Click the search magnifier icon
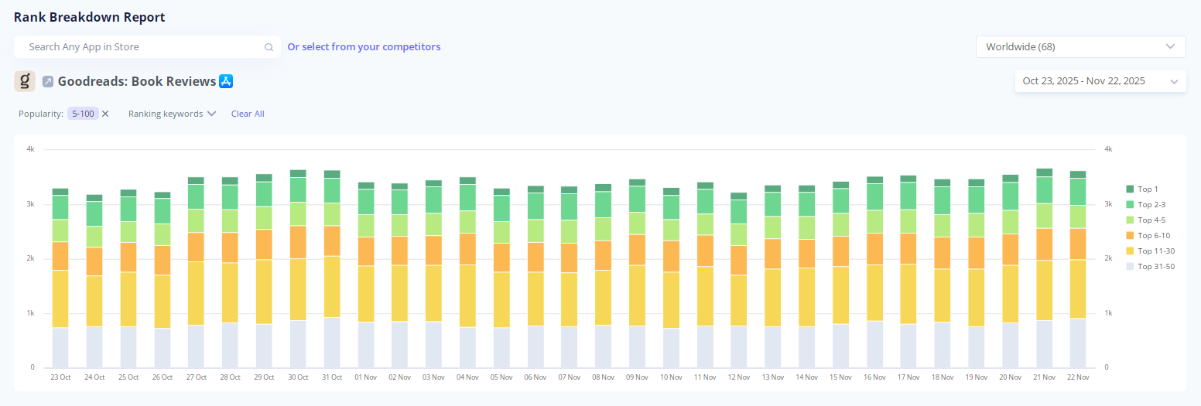This screenshot has height=406, width=1201. point(269,47)
